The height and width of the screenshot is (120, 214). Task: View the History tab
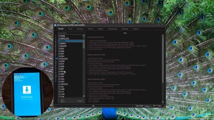click(135, 29)
